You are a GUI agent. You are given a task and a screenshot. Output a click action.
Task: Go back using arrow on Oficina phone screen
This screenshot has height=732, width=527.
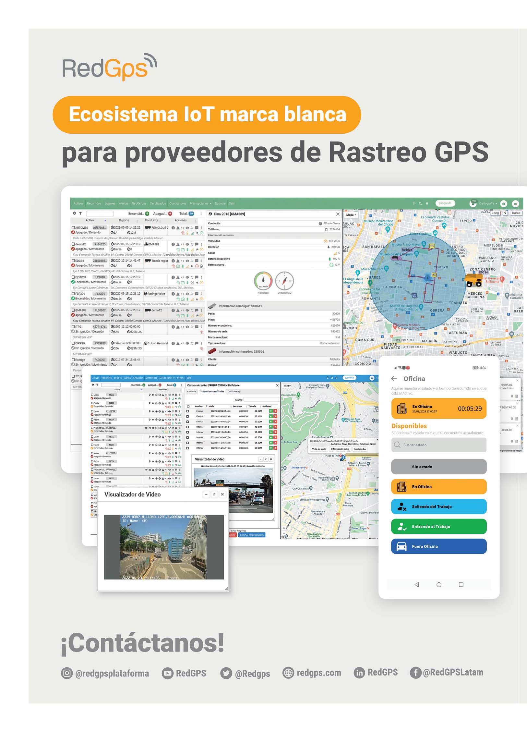(x=394, y=379)
